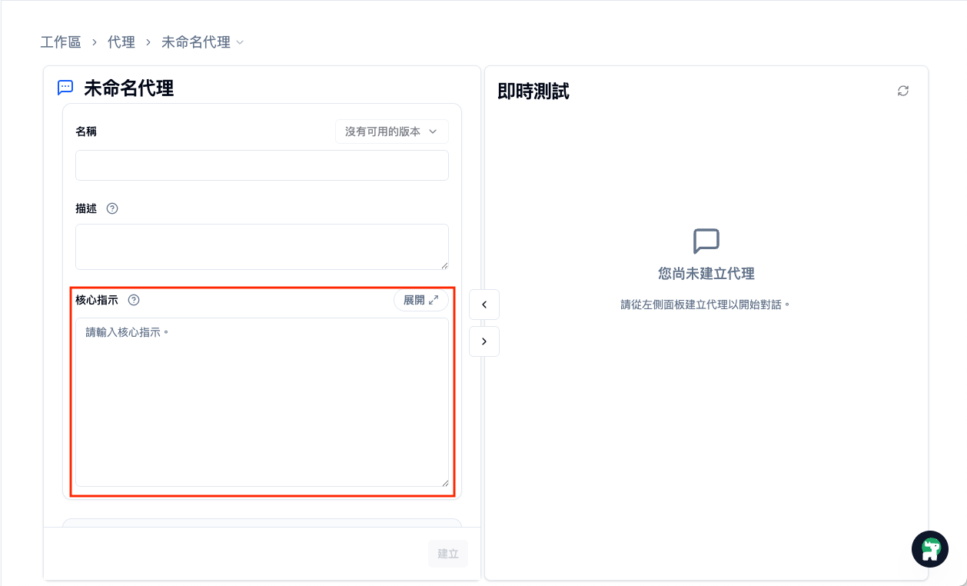
Task: Go to 工作區 in the breadcrumb
Action: click(61, 42)
